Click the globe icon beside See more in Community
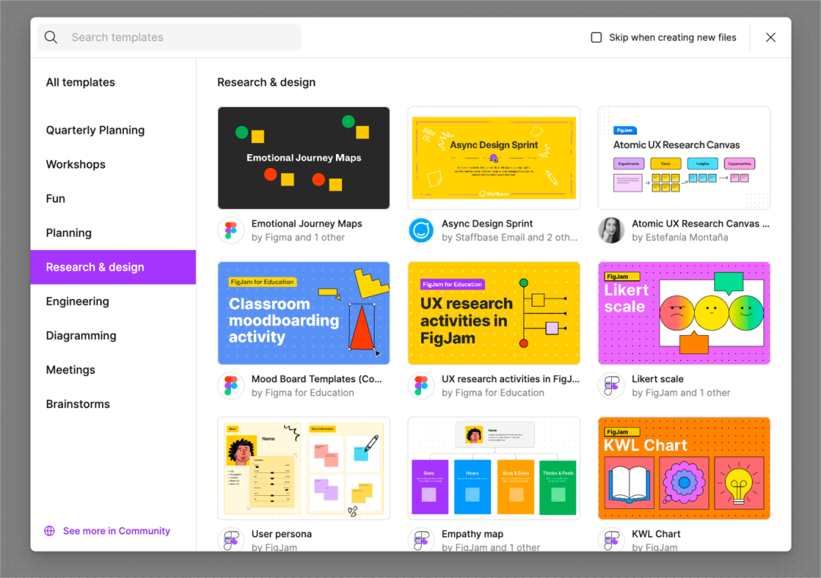Image resolution: width=821 pixels, height=578 pixels. pos(49,531)
